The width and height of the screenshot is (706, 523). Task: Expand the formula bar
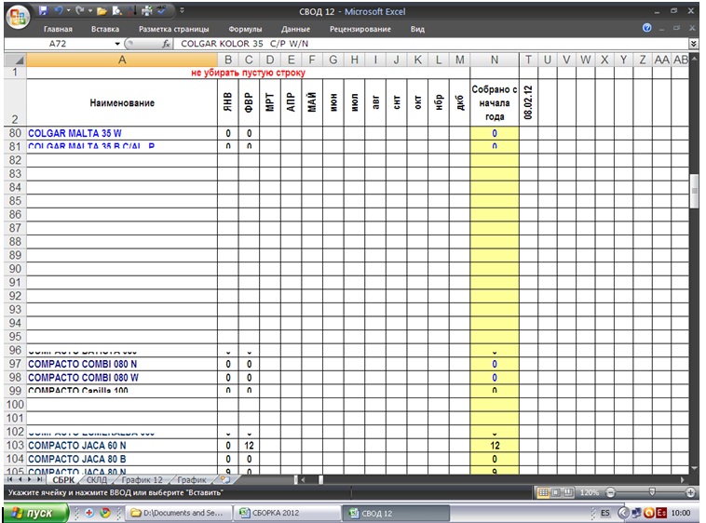(x=693, y=44)
